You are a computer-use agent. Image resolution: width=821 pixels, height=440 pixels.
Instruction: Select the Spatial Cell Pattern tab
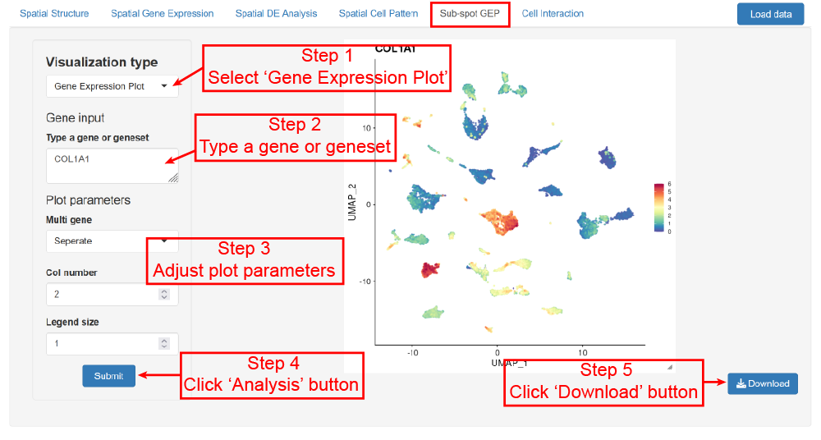pyautogui.click(x=378, y=13)
